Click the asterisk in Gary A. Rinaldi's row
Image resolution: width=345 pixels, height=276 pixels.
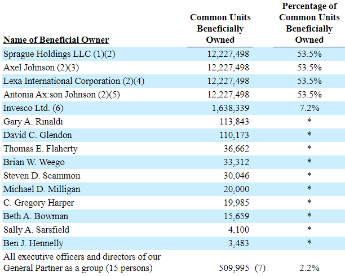(309, 121)
